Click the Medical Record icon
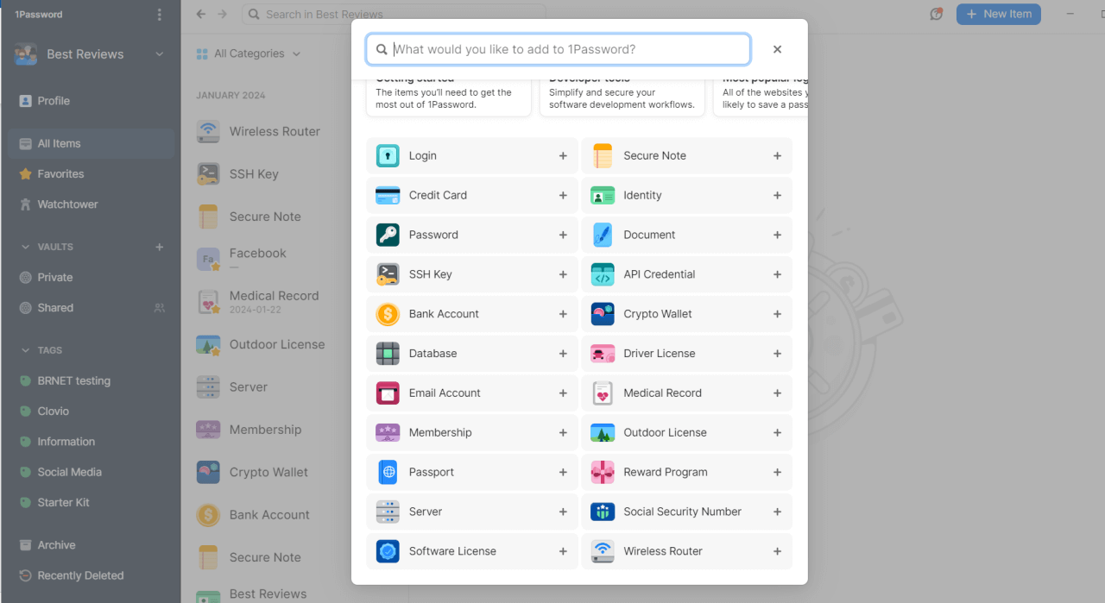This screenshot has width=1105, height=603. coord(603,393)
